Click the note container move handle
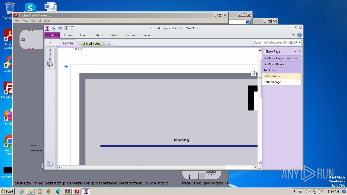Viewport: 347px width, 195px height. 66,66
